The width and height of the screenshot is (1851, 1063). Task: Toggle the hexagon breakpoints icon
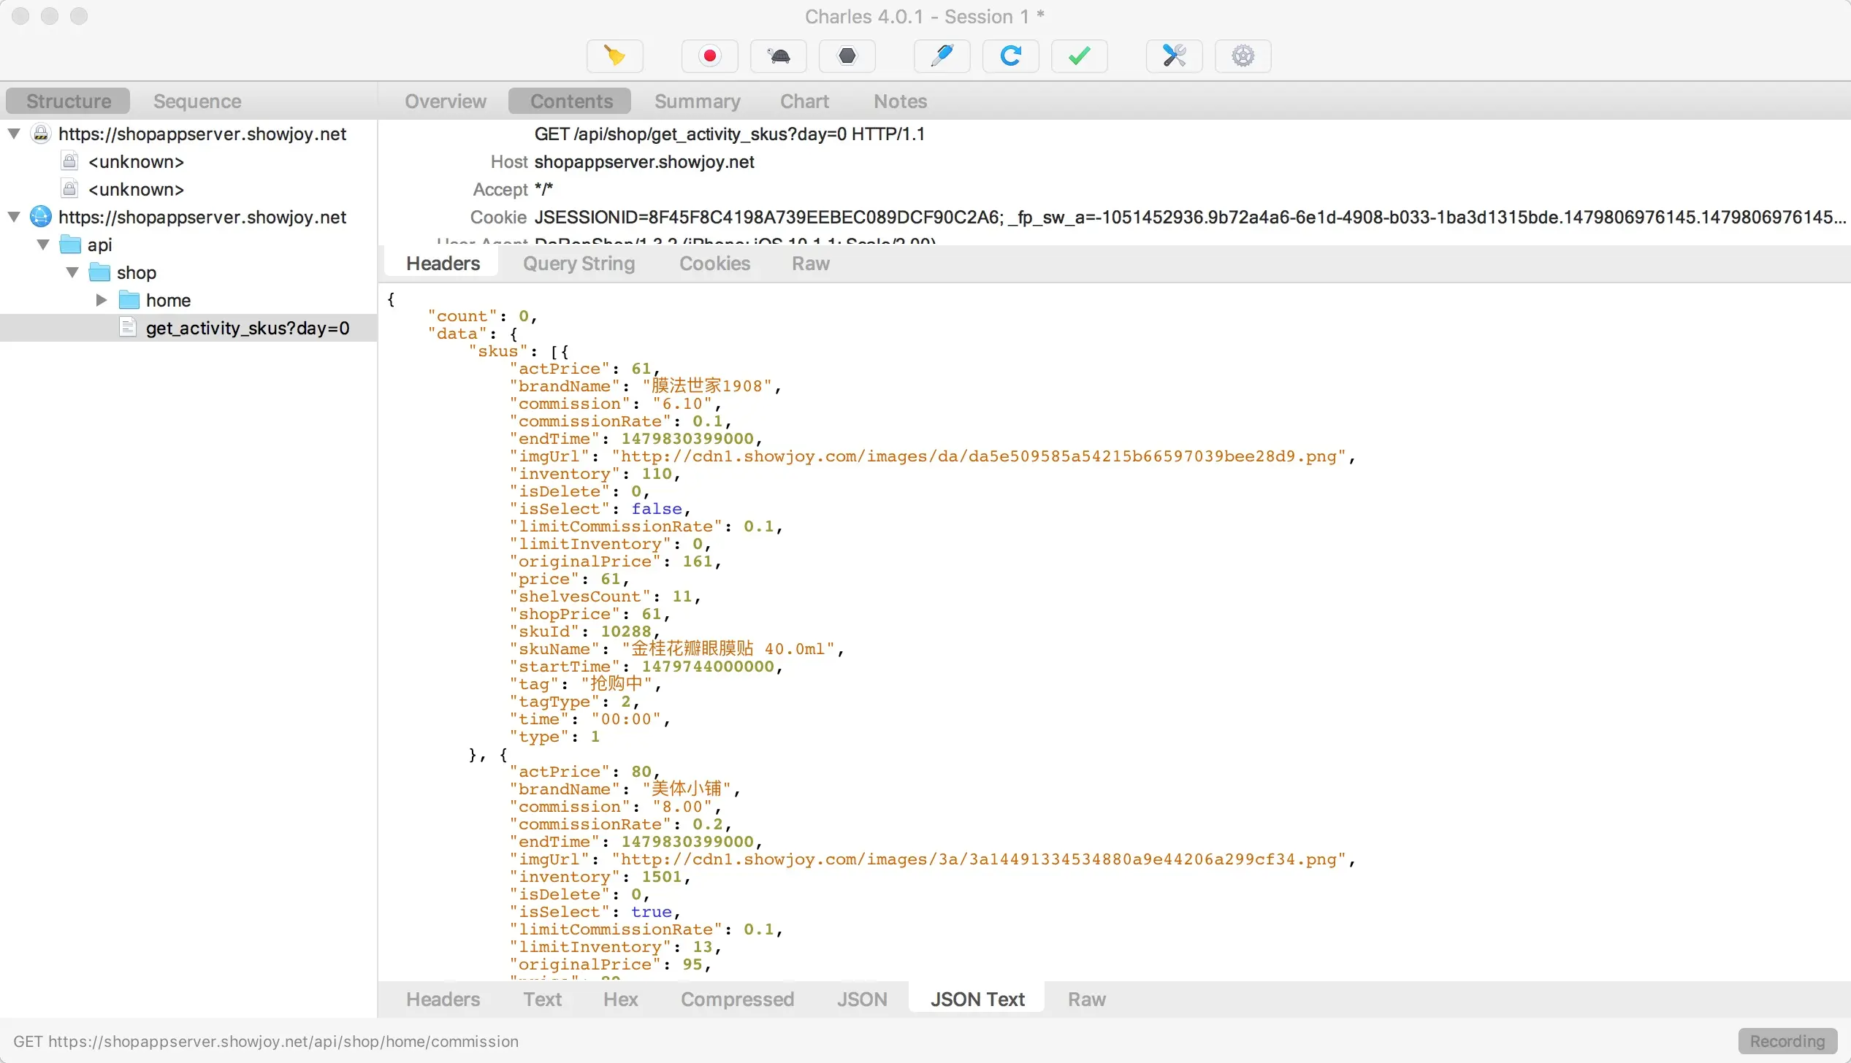point(847,55)
